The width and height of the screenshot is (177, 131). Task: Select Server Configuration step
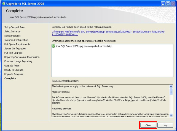(x=15, y=48)
